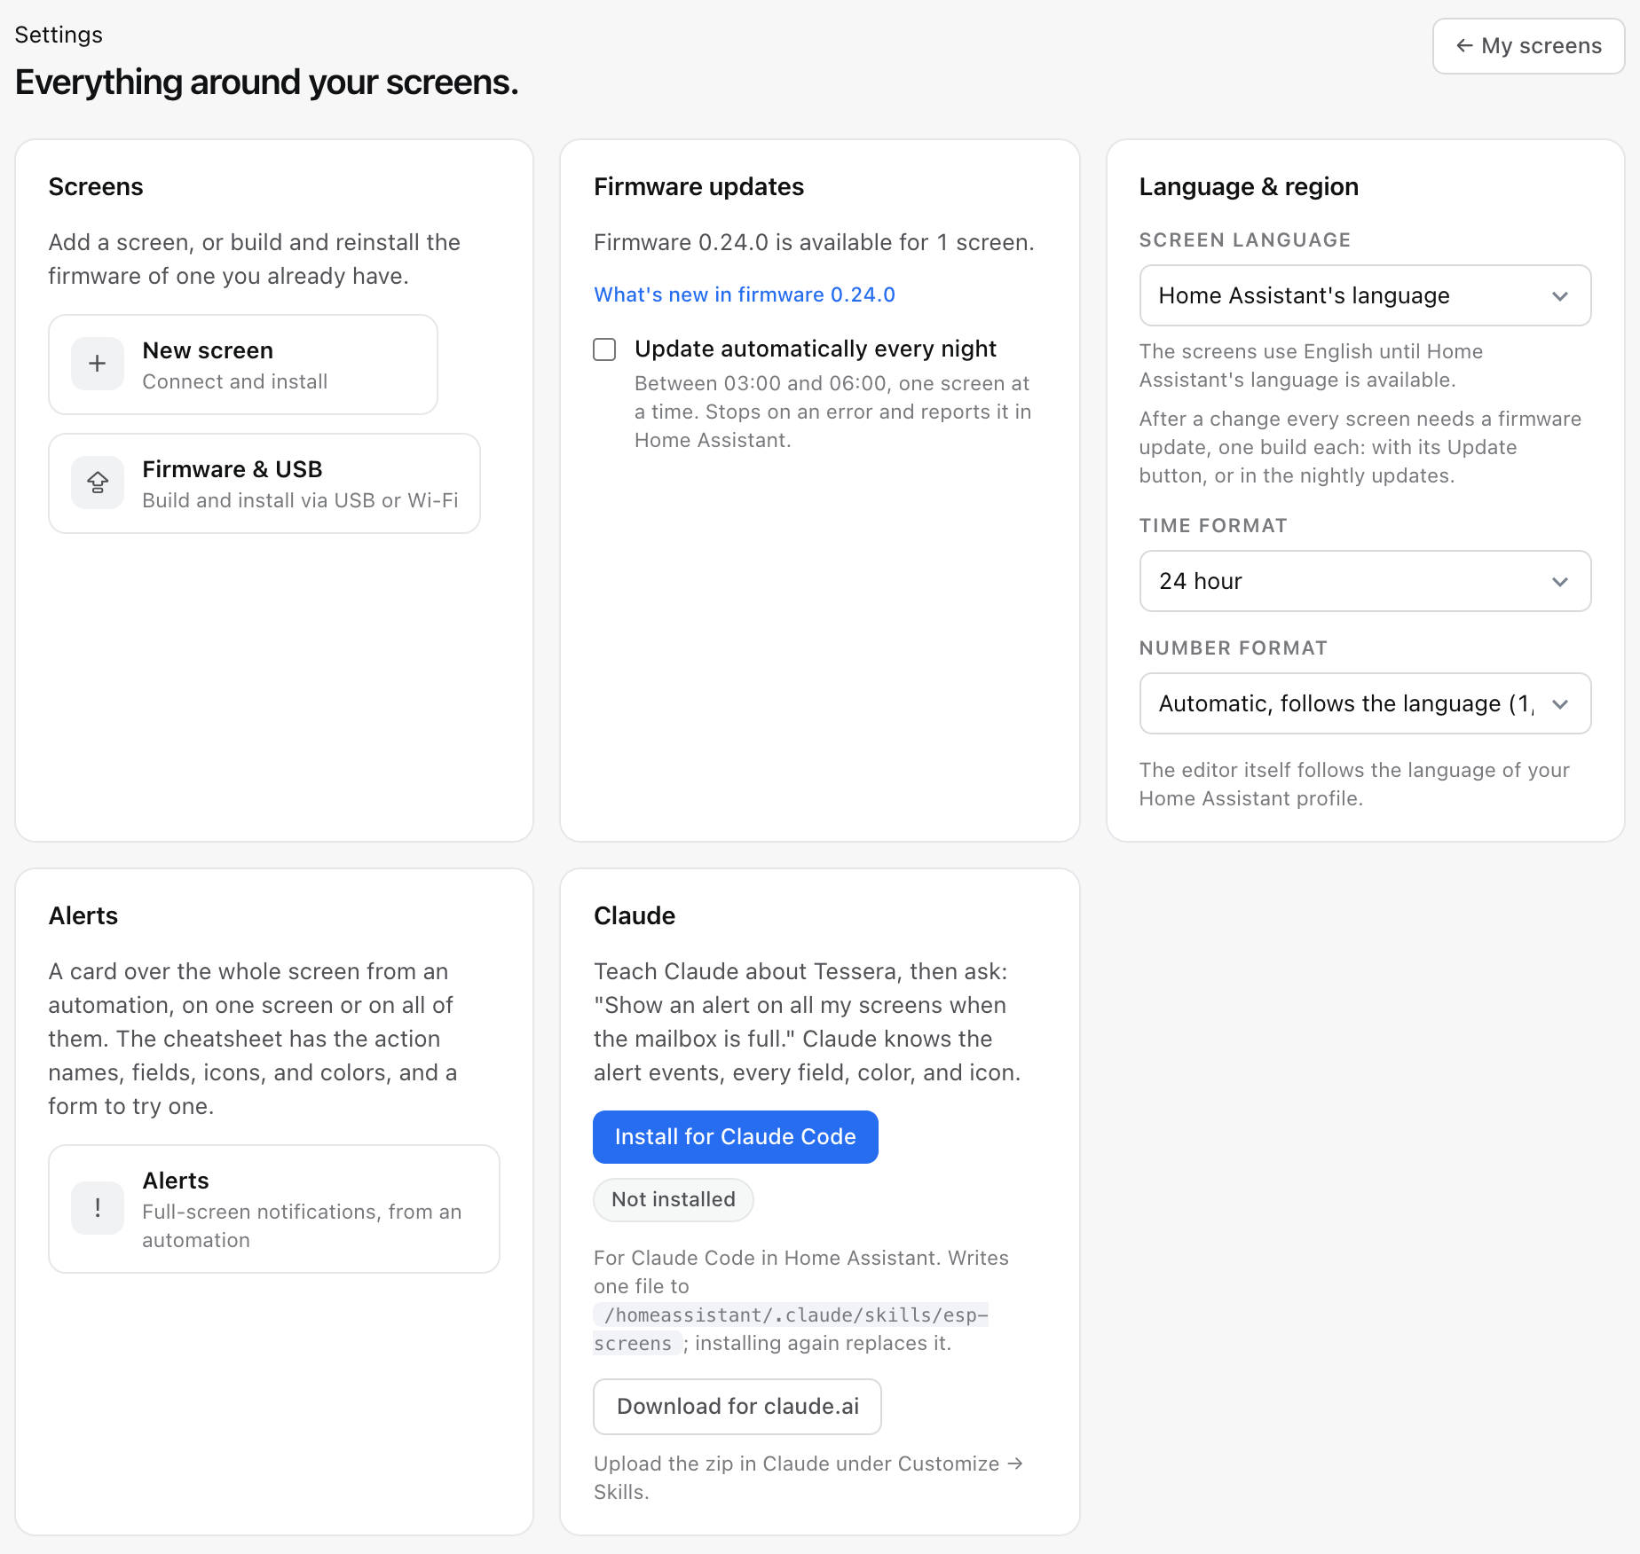
Task: Open What's new in firmware 0.24.0 link
Action: (x=745, y=294)
